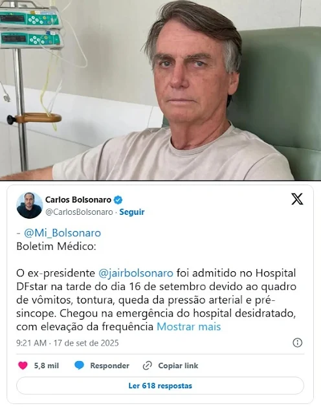Click the 5,8 mil likes count

tap(47, 366)
